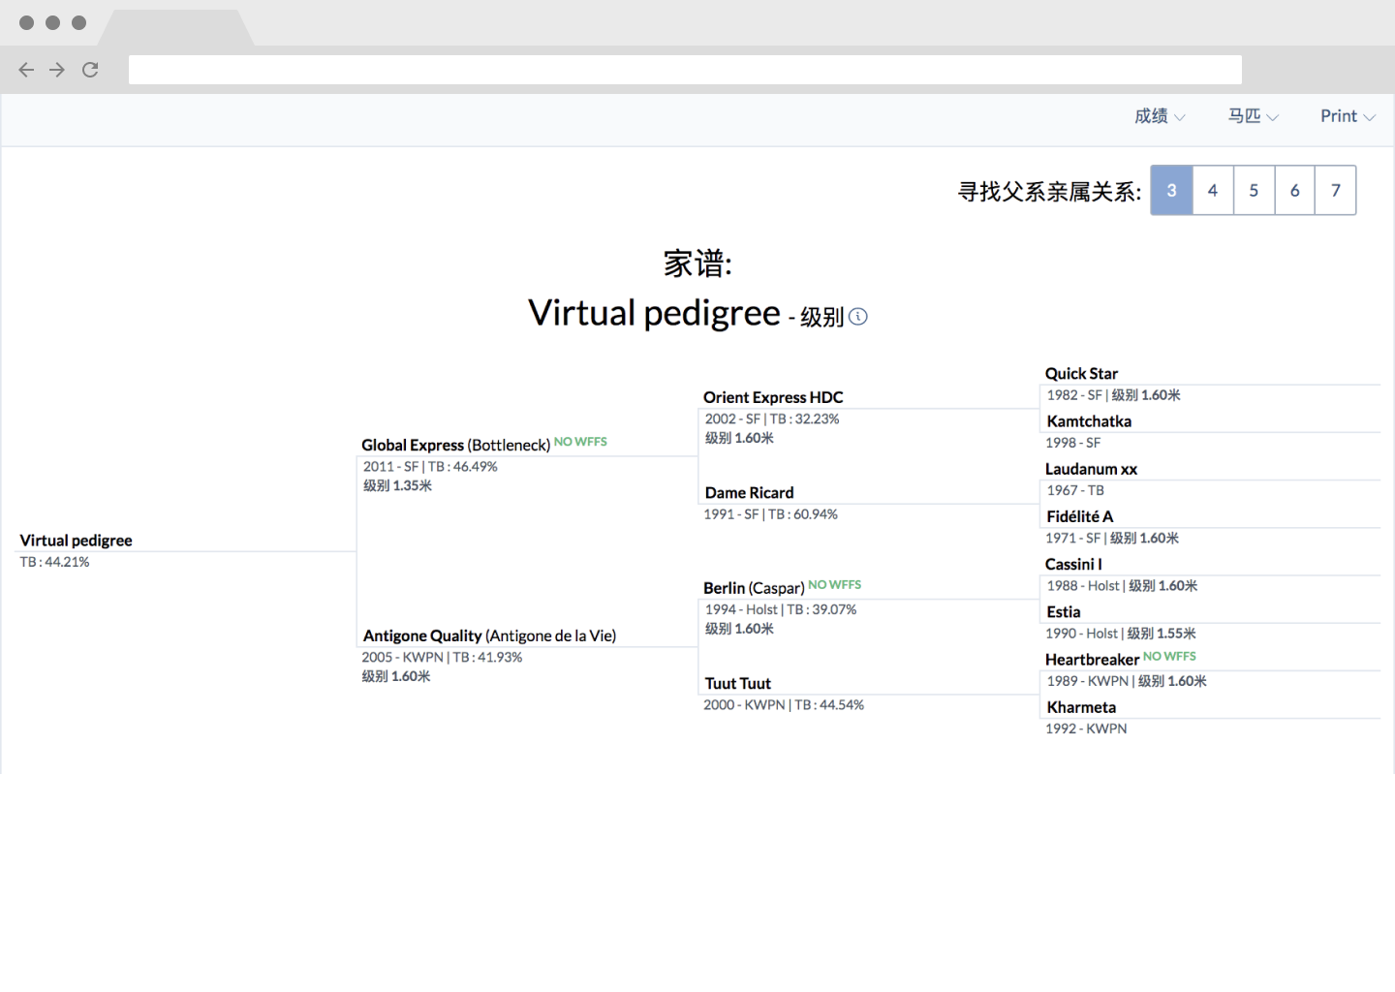Open the Dame Ricard entry
The image size is (1395, 992).
point(749,493)
